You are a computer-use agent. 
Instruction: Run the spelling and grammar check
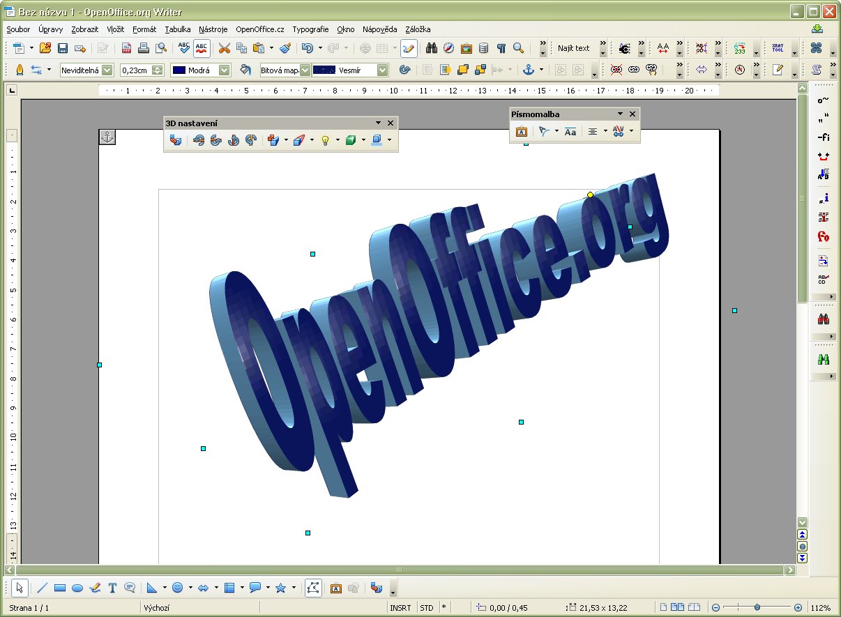coord(184,48)
